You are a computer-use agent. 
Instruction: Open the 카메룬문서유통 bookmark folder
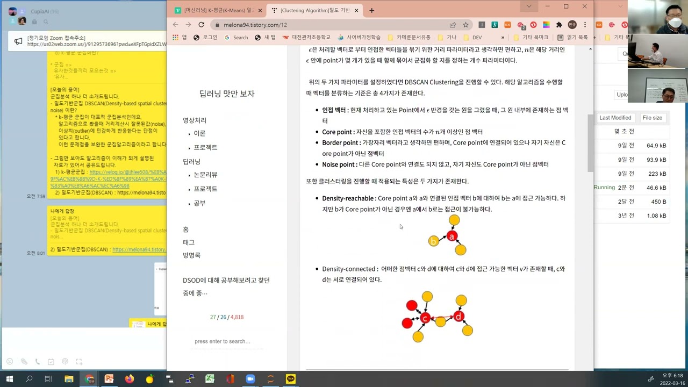tap(409, 38)
